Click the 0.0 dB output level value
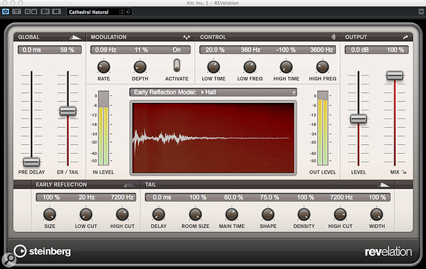This screenshot has height=269, width=426. point(360,50)
